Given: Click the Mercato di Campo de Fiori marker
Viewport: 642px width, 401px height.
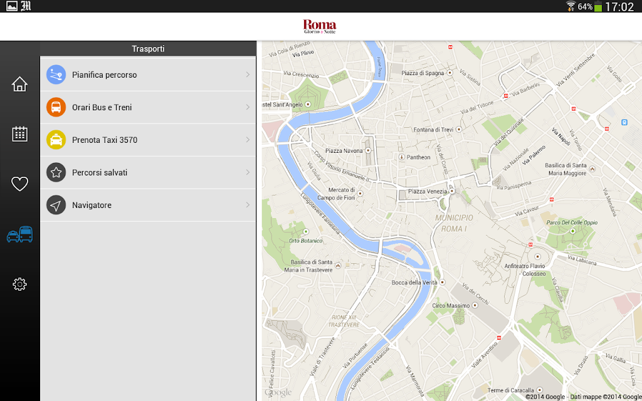Looking at the screenshot, I should pyautogui.click(x=360, y=194).
